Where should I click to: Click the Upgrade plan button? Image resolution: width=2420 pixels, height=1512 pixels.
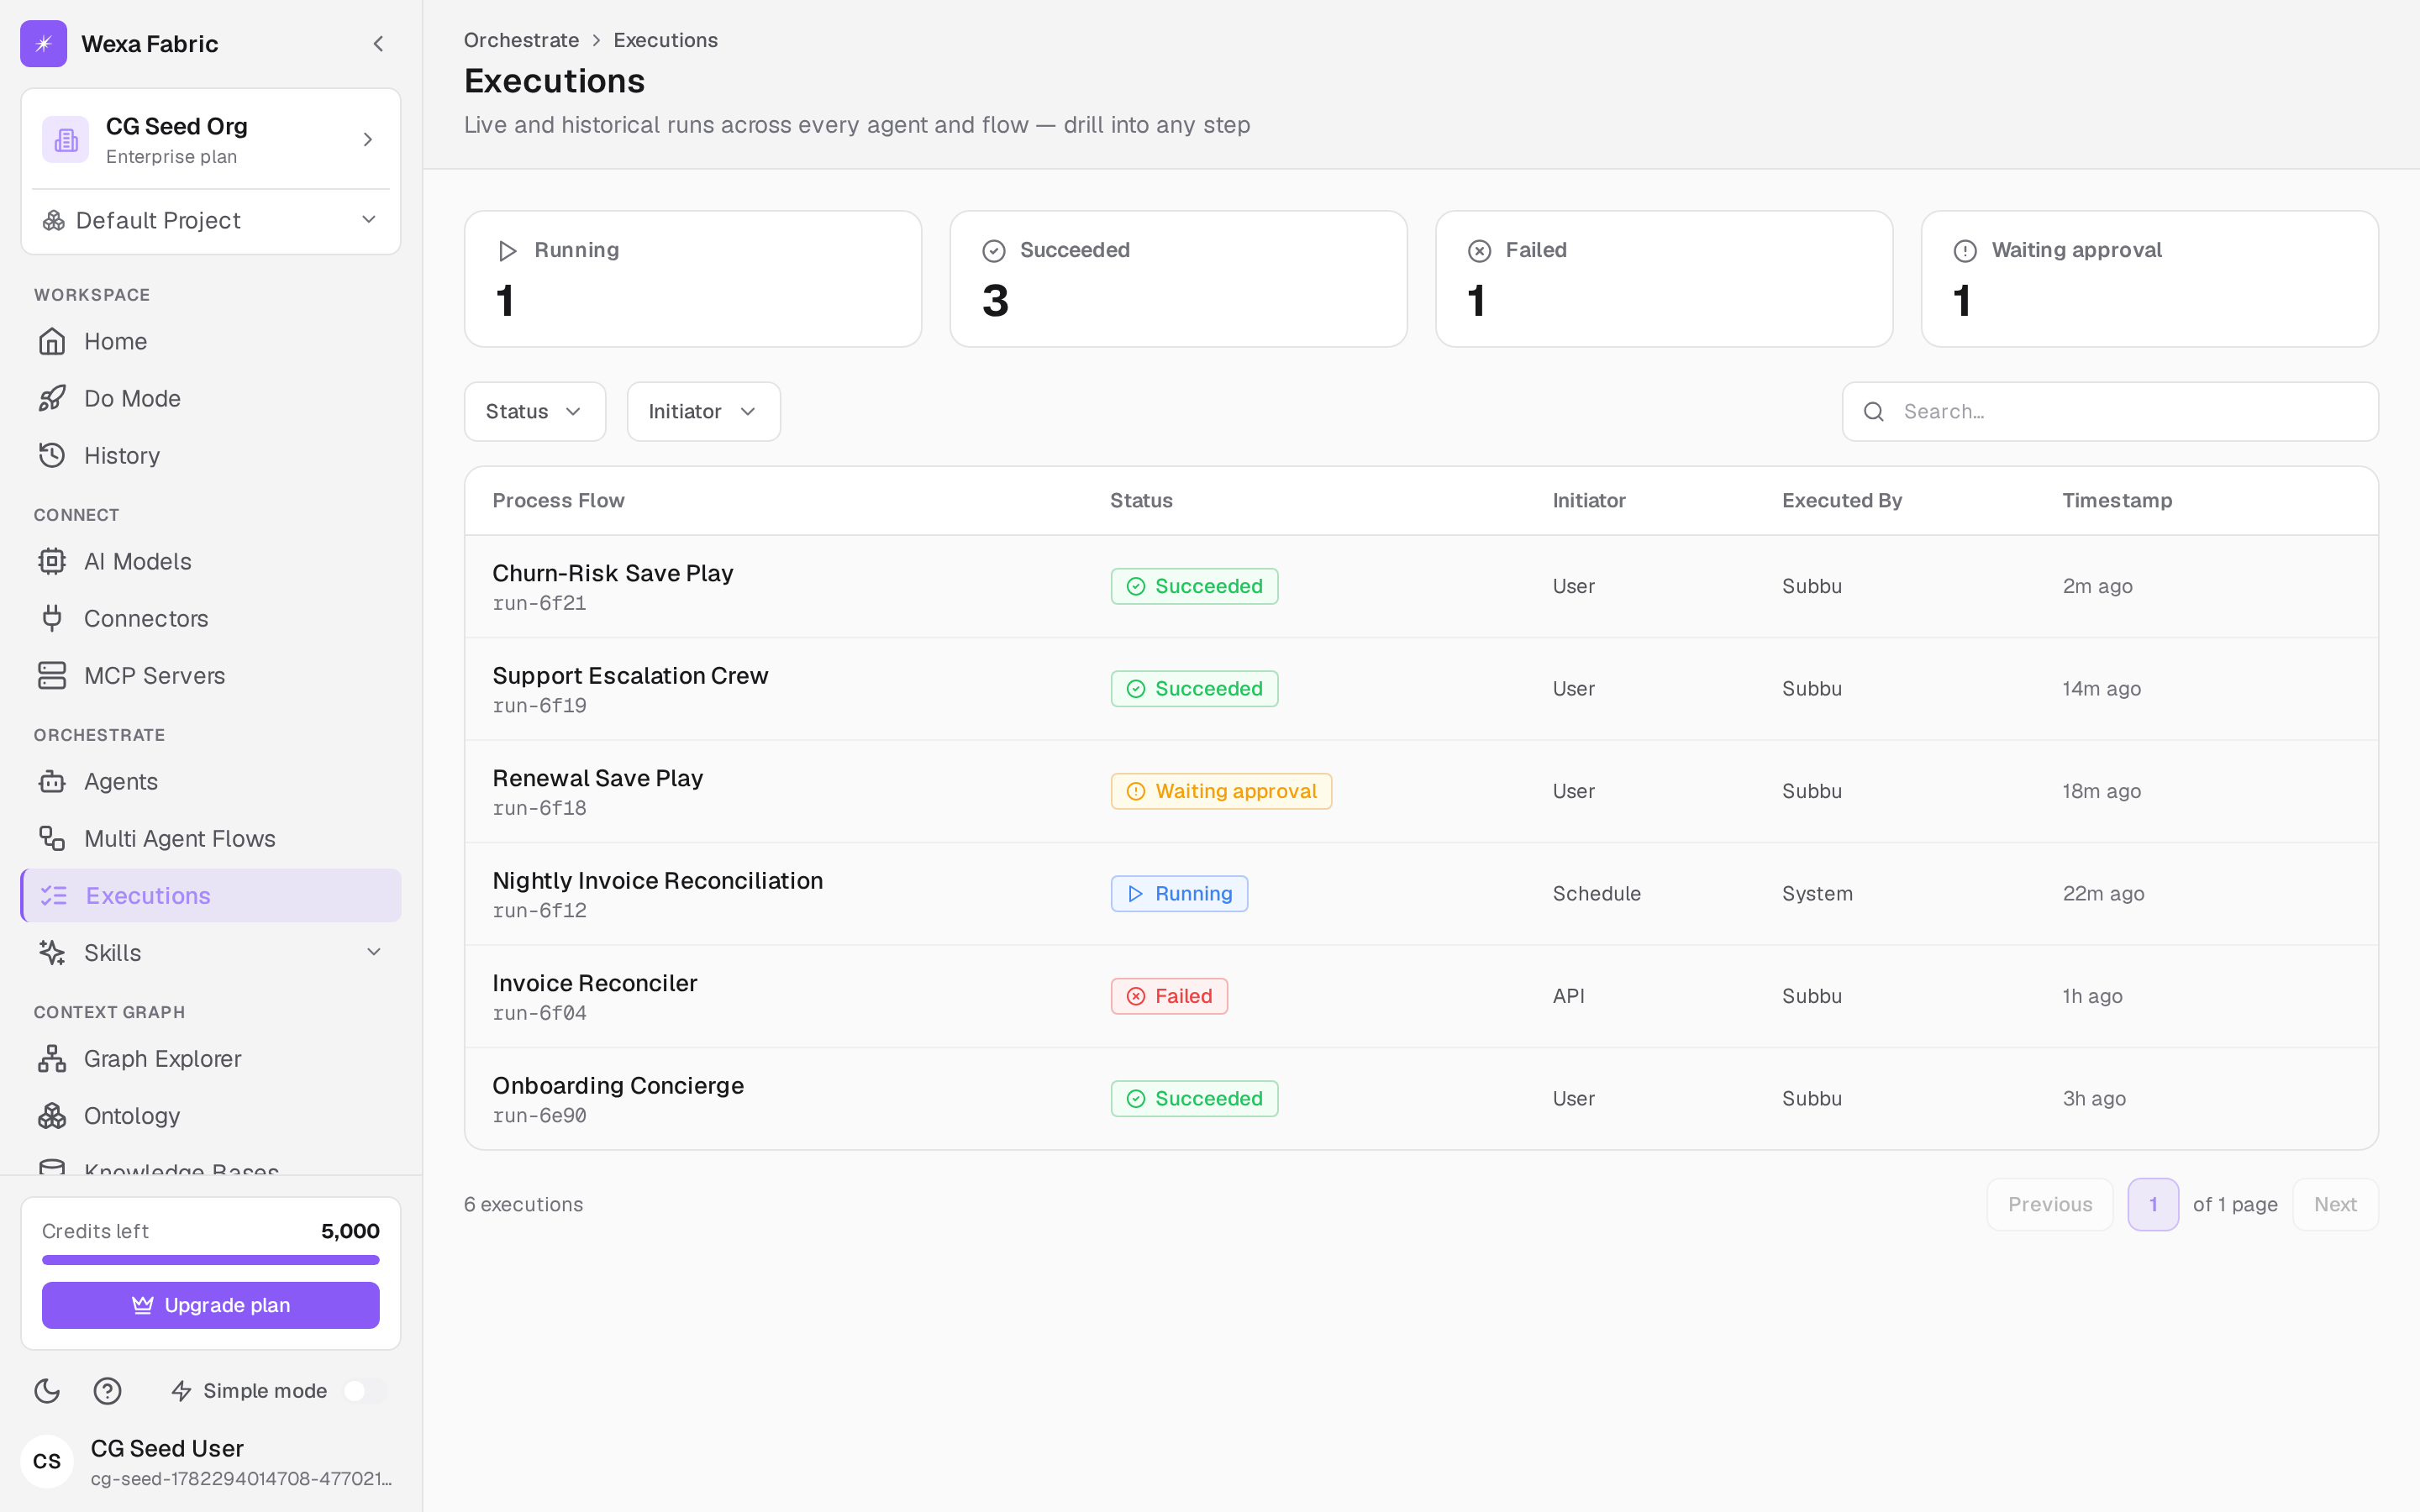pyautogui.click(x=211, y=1305)
